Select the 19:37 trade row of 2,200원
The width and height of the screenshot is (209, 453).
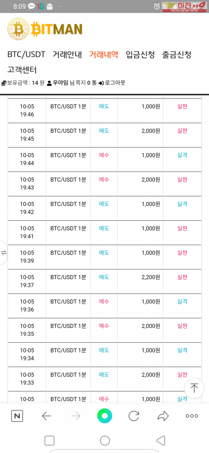click(104, 281)
